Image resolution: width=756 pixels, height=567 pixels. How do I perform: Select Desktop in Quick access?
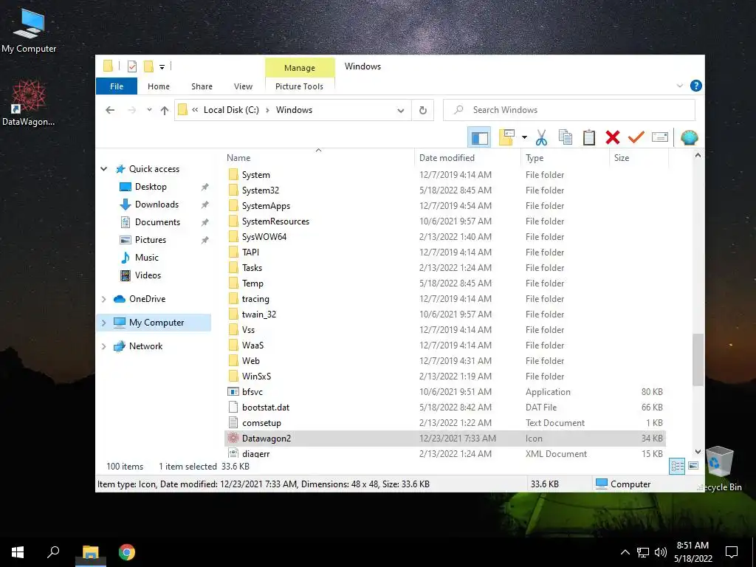pos(151,187)
